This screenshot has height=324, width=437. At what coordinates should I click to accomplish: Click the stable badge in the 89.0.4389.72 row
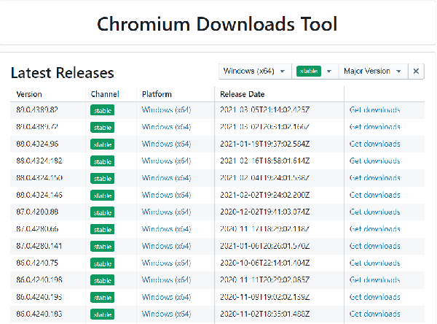coord(102,128)
